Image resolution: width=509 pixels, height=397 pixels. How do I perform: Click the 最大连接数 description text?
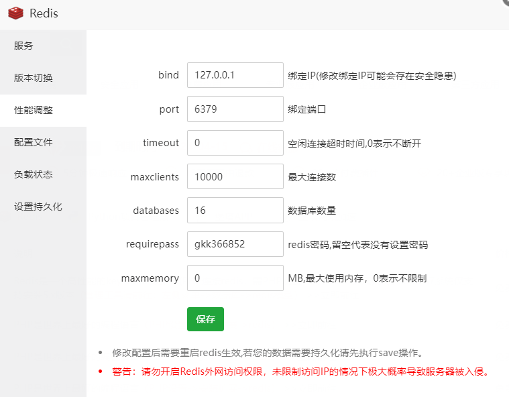coord(312,177)
